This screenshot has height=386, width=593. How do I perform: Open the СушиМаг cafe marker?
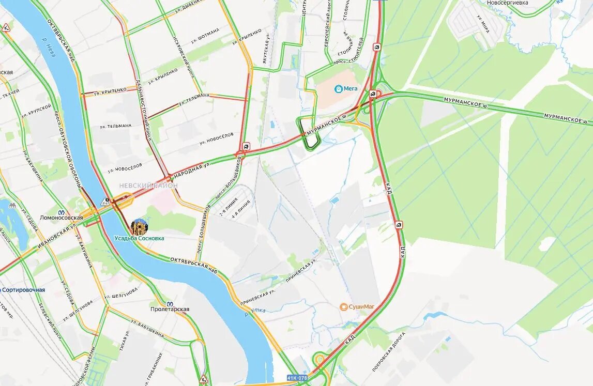click(343, 306)
